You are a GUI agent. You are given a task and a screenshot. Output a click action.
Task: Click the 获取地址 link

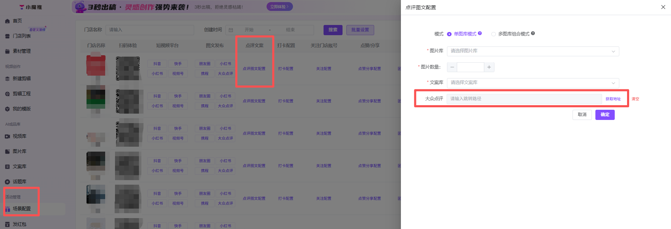pyautogui.click(x=613, y=99)
